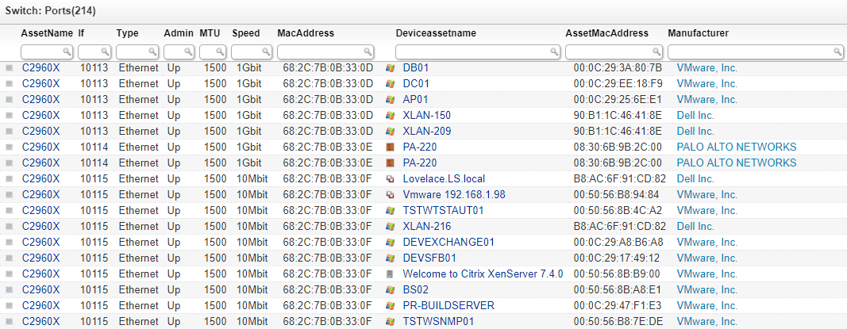The image size is (847, 329).
Task: Click the Switch: Ports(214) panel title
Action: [x=51, y=11]
